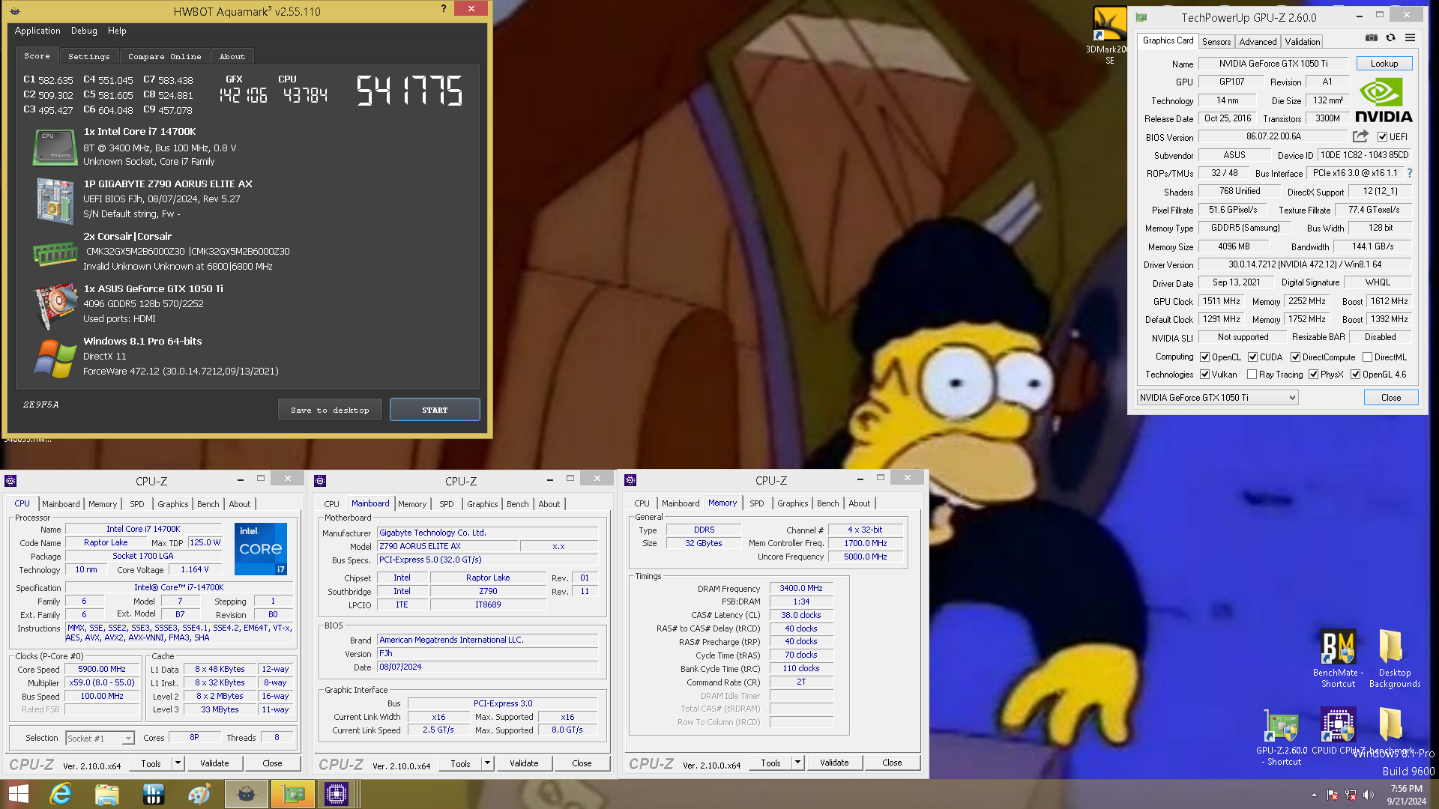Open the Debug menu in Aquamark
The height and width of the screenshot is (809, 1439).
click(84, 31)
